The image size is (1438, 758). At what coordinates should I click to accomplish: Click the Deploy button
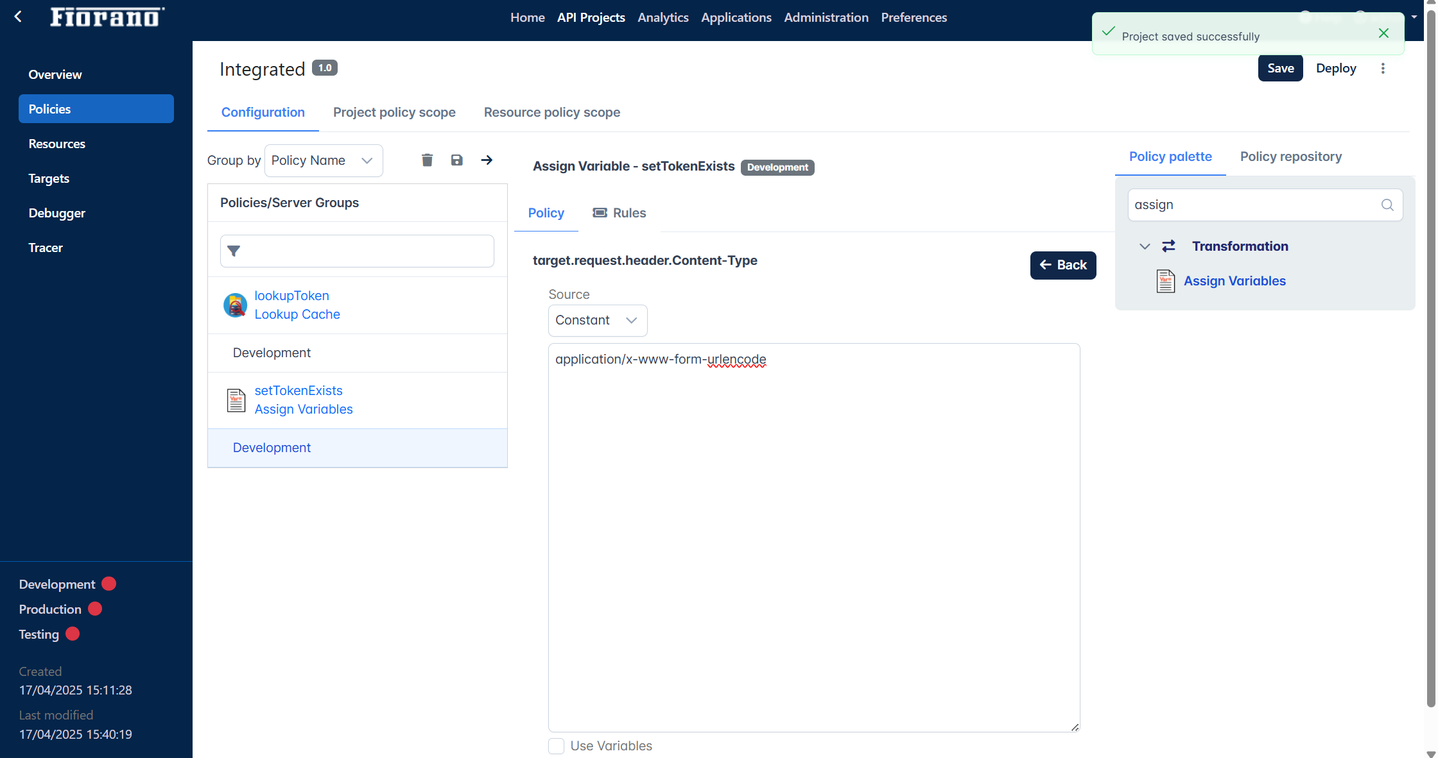coord(1336,69)
